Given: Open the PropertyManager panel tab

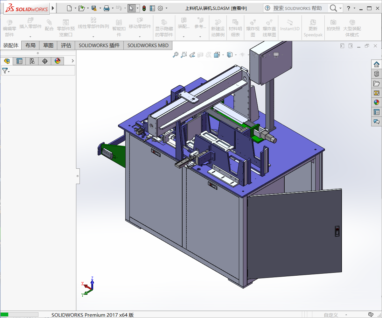Looking at the screenshot, I should [x=19, y=61].
